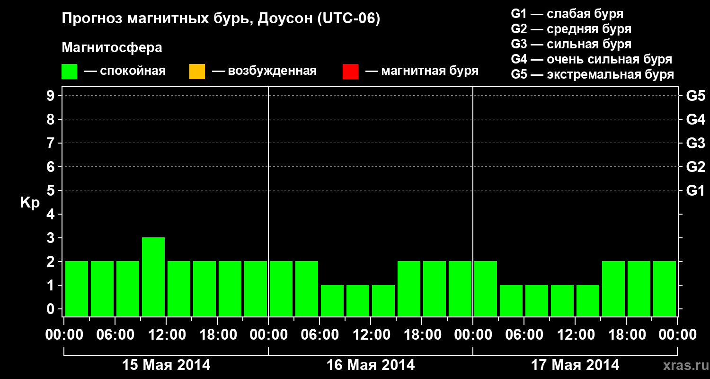Click the G3 label on the right axis
This screenshot has width=710, height=379.
(x=696, y=143)
